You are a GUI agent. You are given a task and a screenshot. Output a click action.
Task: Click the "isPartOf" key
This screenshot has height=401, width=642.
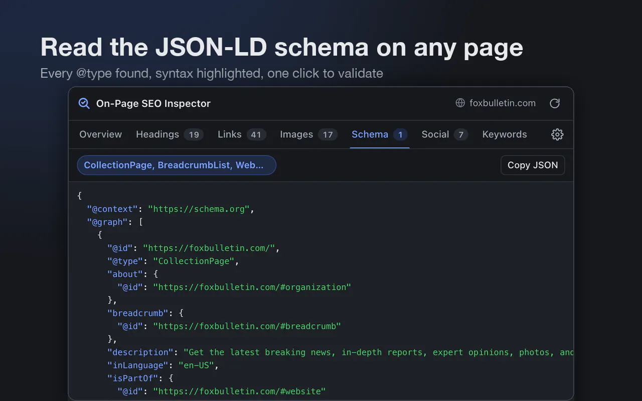tap(132, 378)
